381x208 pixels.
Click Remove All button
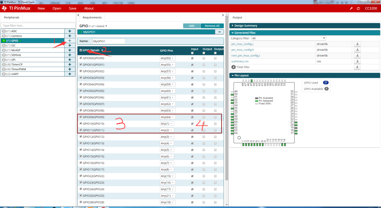pos(212,26)
